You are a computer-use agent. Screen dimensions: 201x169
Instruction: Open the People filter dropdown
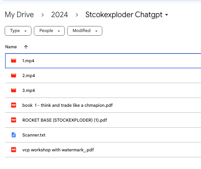click(x=49, y=31)
